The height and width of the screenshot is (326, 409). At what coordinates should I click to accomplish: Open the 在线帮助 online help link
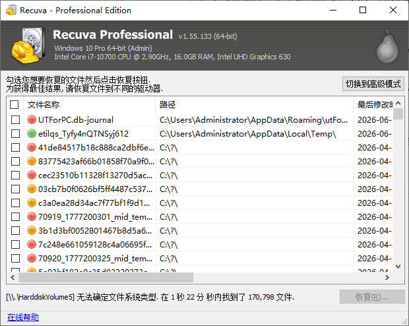[x=23, y=317]
